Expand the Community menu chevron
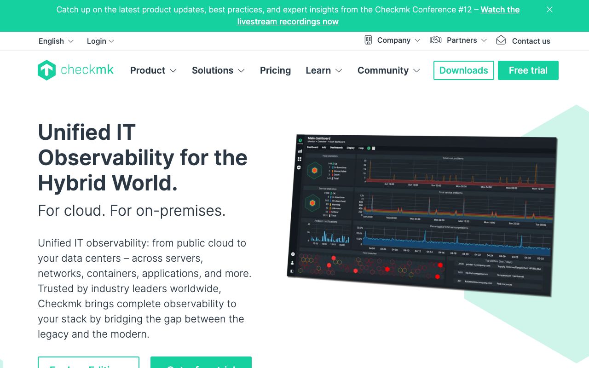589x368 pixels. click(x=416, y=71)
